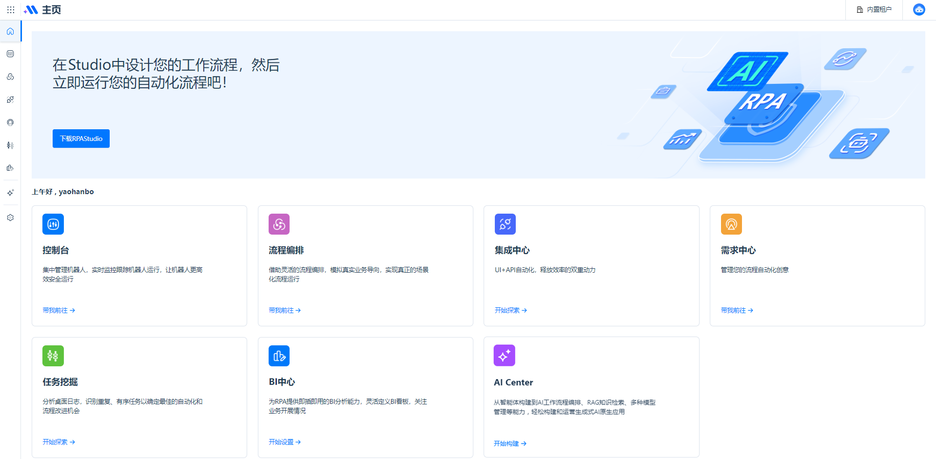Viewport: 936px width, 459px height.
Task: Follow 带我前往 link on 流程编排 card
Action: [x=285, y=310]
